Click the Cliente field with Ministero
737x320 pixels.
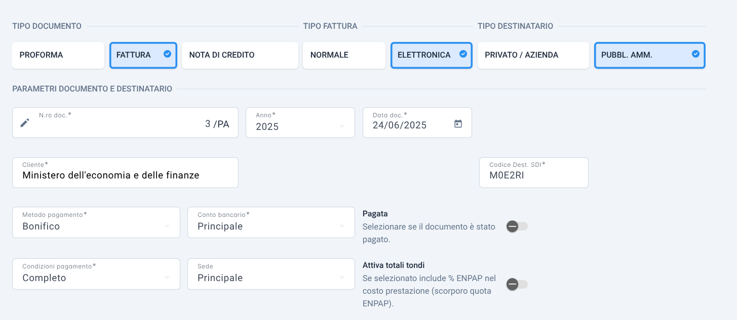coord(125,173)
